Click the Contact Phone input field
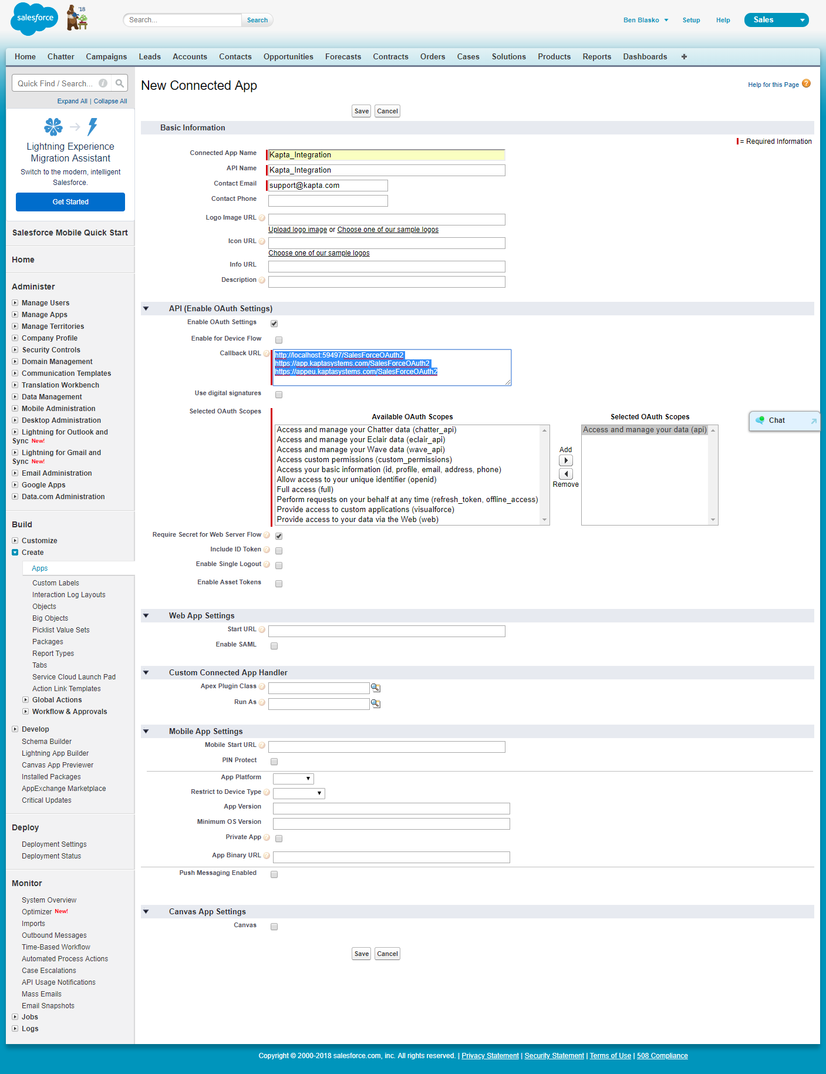The width and height of the screenshot is (826, 1074). pyautogui.click(x=328, y=201)
